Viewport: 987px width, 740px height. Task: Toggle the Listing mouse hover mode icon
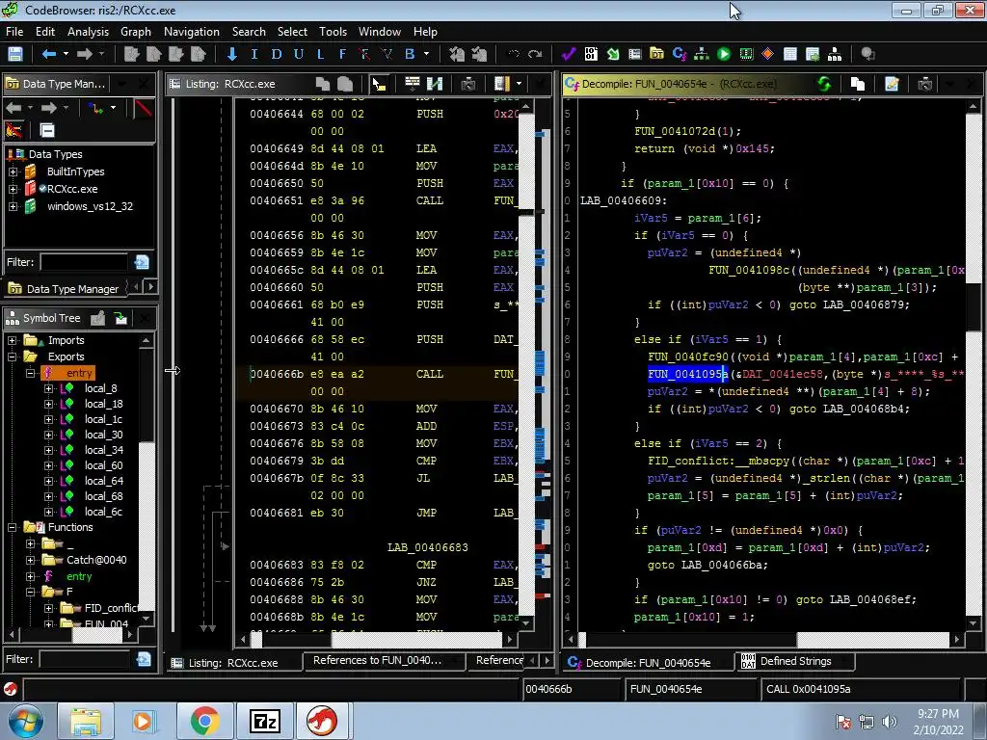[379, 84]
